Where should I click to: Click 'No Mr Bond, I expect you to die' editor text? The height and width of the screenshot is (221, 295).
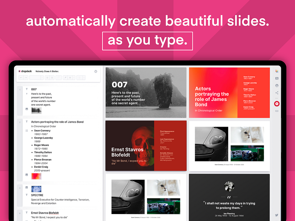coord(49,217)
